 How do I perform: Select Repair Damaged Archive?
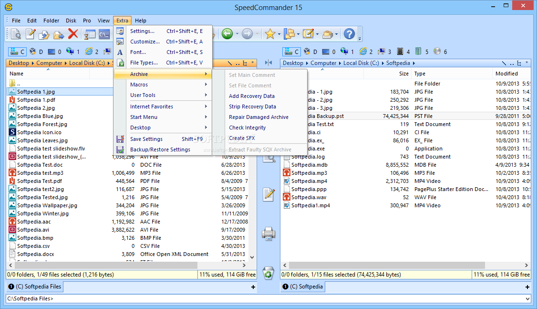(x=258, y=117)
